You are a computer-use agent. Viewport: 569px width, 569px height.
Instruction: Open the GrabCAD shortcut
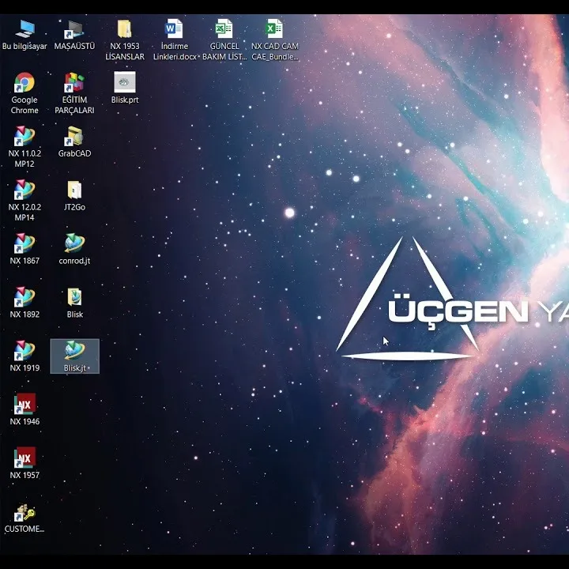(x=74, y=142)
